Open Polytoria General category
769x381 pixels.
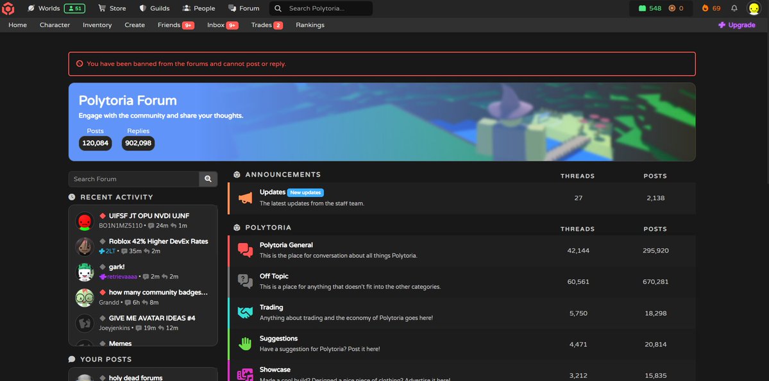click(x=286, y=245)
